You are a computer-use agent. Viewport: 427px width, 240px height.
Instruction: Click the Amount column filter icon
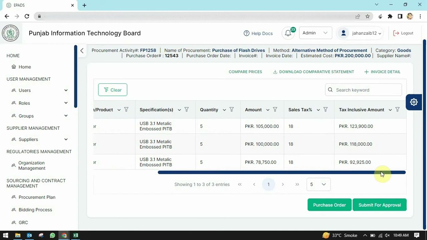[x=275, y=110]
